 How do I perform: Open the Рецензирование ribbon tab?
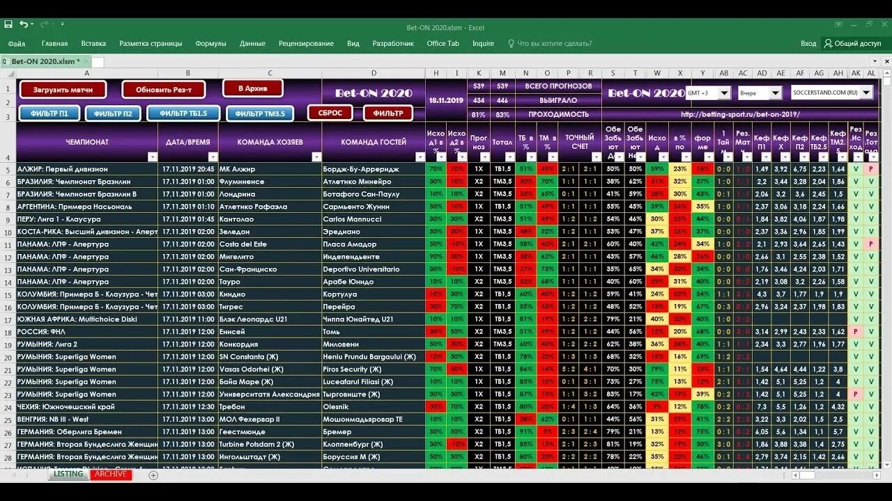(x=306, y=43)
